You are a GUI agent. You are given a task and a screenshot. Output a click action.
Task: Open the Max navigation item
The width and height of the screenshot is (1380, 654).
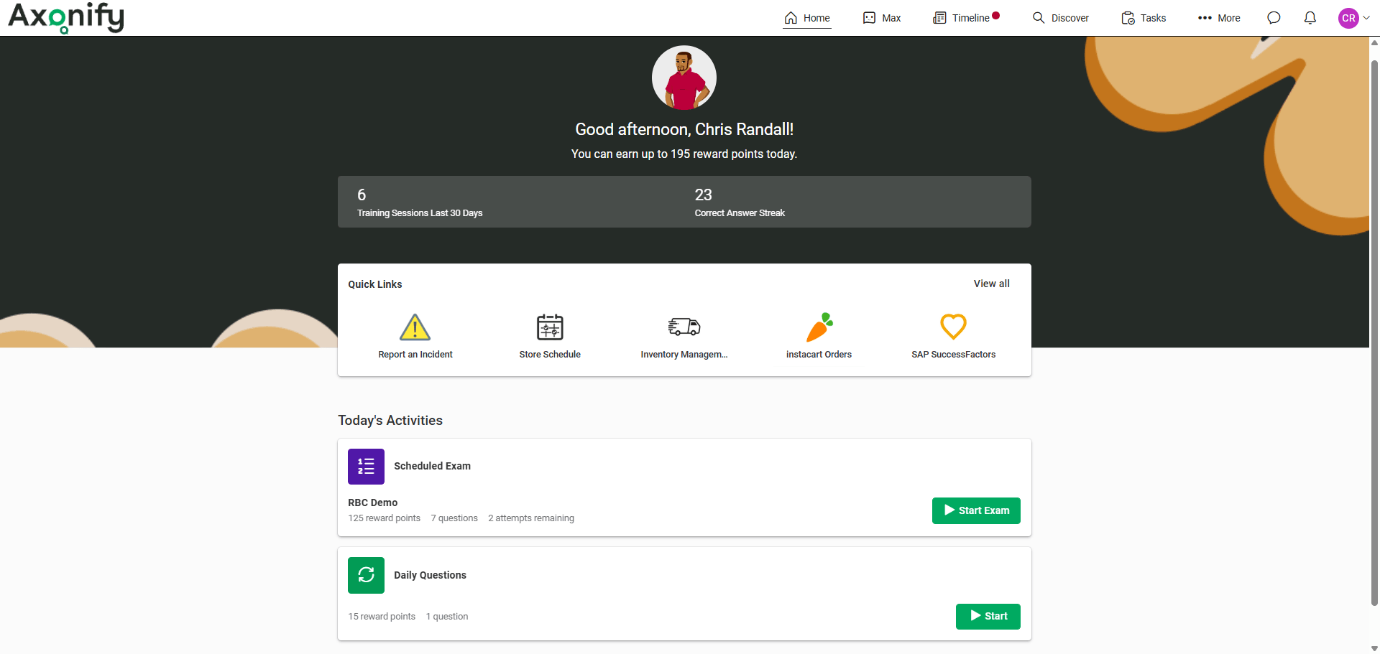(882, 18)
